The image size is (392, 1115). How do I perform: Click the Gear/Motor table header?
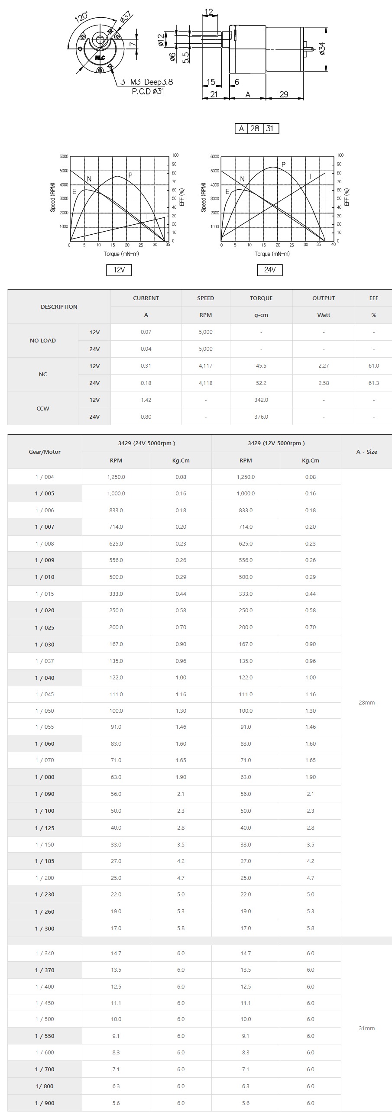coord(45,452)
